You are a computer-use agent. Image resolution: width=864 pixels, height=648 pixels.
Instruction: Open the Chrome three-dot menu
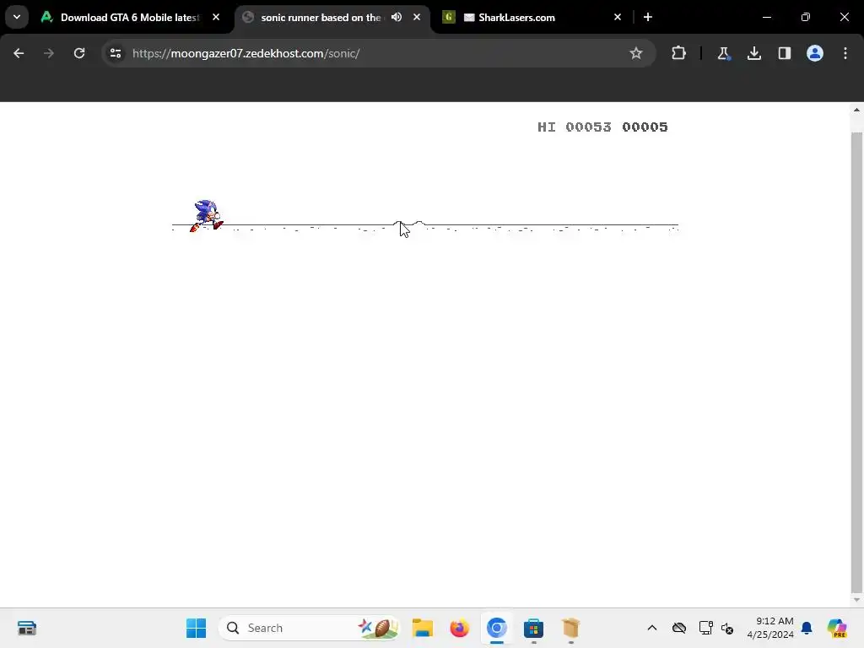coord(845,53)
